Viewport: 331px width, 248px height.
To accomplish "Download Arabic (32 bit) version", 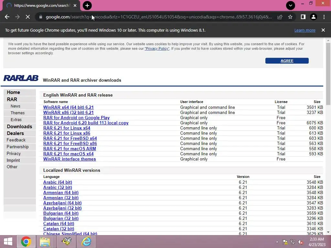I will [x=58, y=188].
